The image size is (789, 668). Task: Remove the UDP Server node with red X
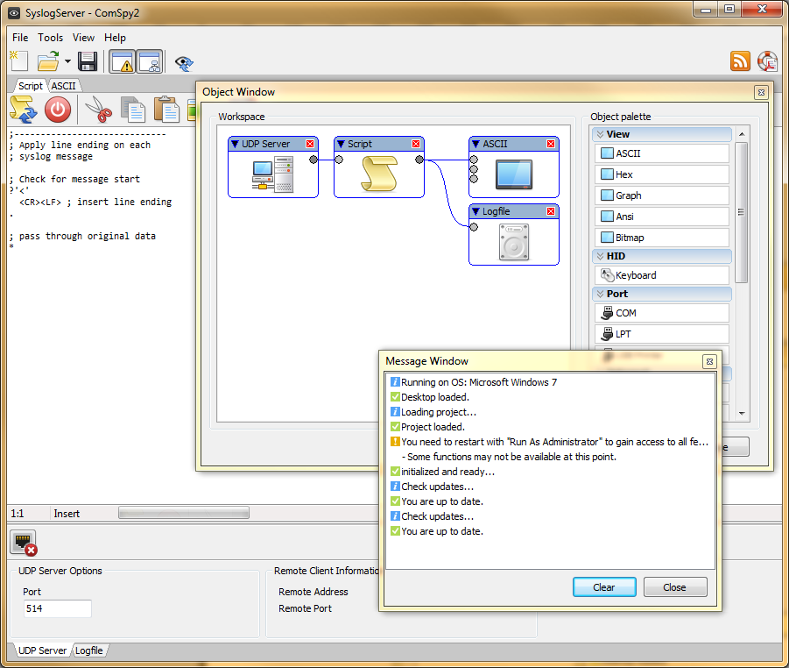click(310, 144)
